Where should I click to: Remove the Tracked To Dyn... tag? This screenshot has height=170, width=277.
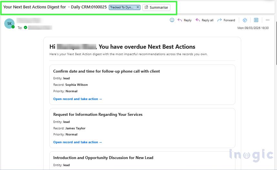pos(138,7)
